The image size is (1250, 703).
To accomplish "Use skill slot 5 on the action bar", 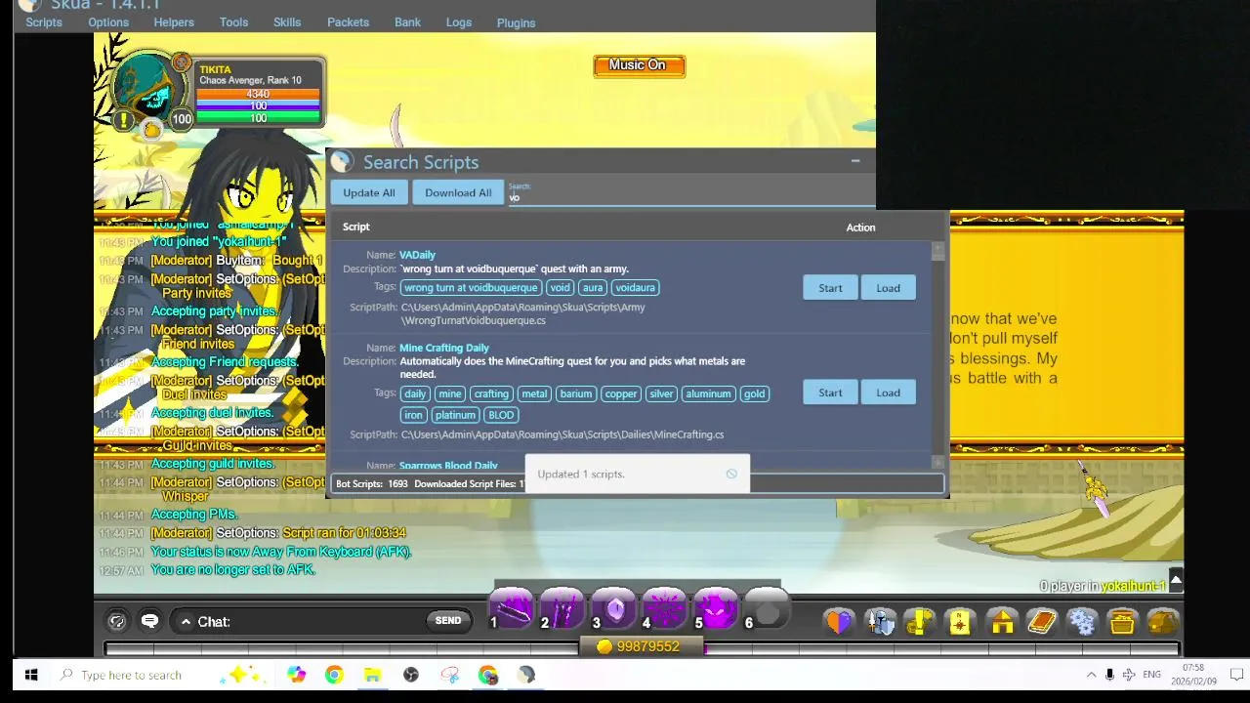I will [x=716, y=610].
